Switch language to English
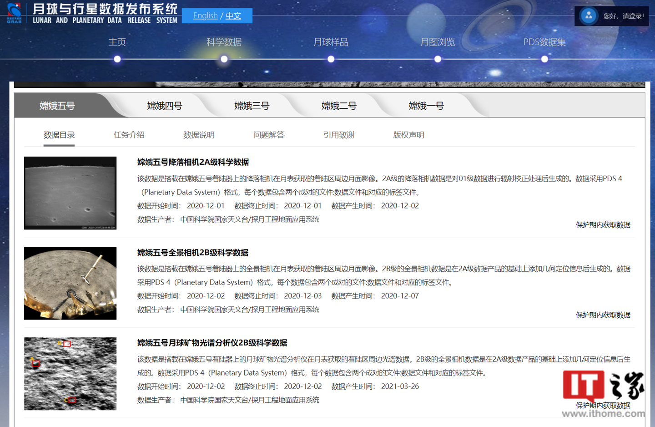 point(205,15)
